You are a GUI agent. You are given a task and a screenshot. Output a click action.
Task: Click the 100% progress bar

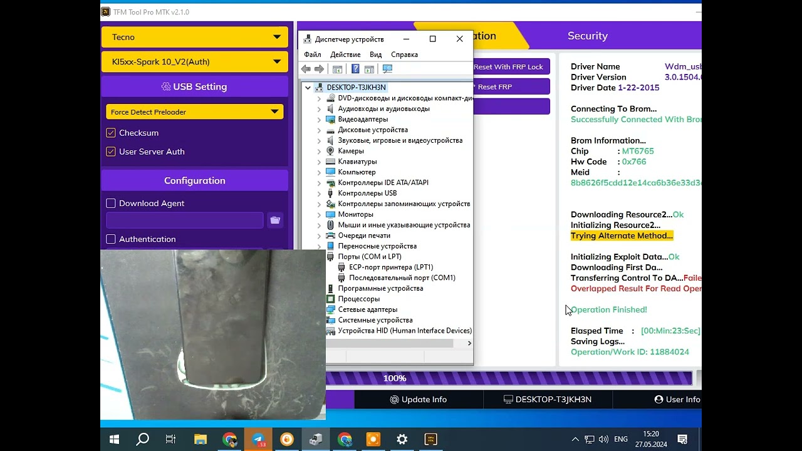[509, 378]
